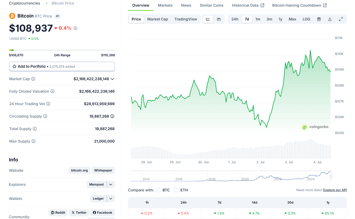Click Fully Diluted Valuation info icon
The image size is (355, 219).
point(52,91)
